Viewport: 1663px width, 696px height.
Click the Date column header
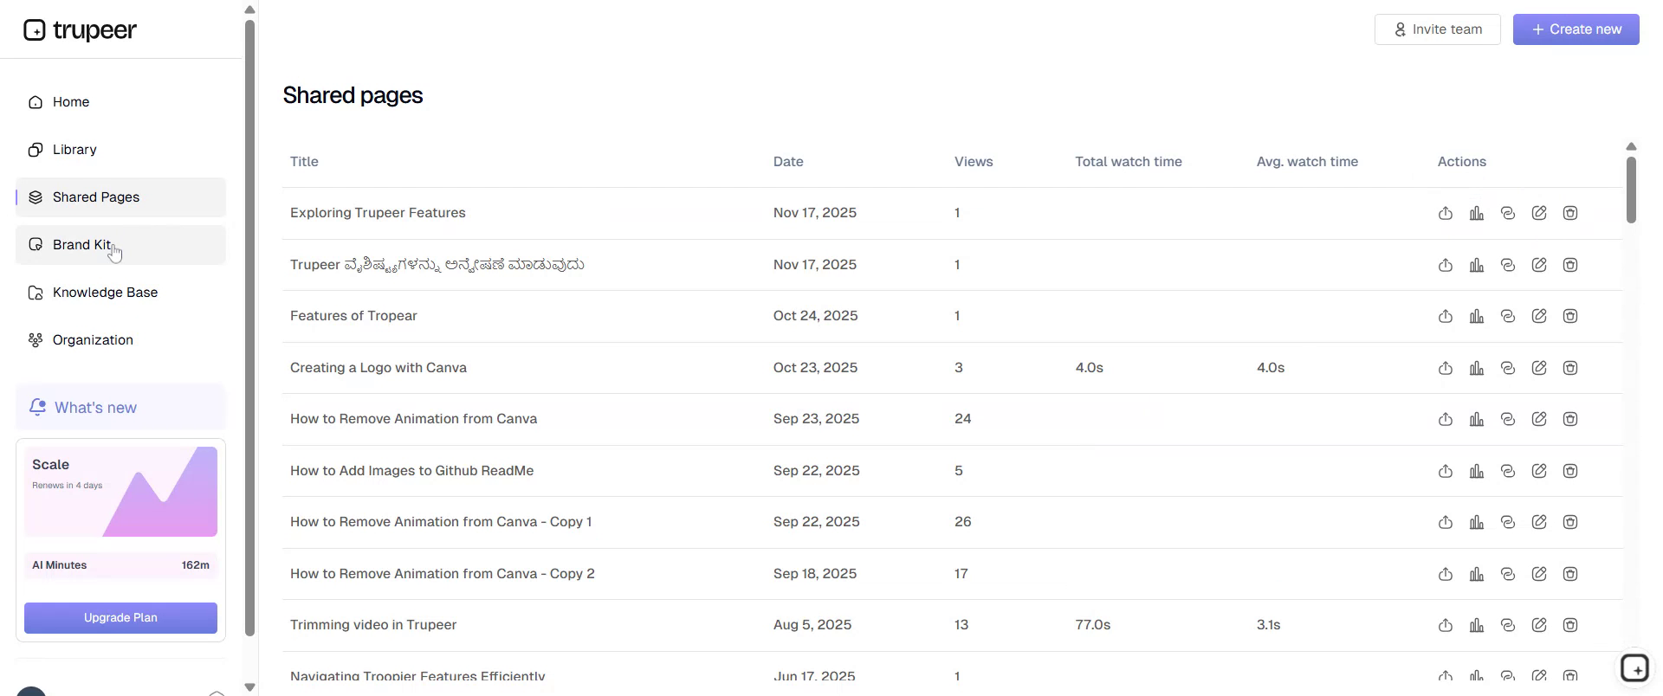click(788, 162)
